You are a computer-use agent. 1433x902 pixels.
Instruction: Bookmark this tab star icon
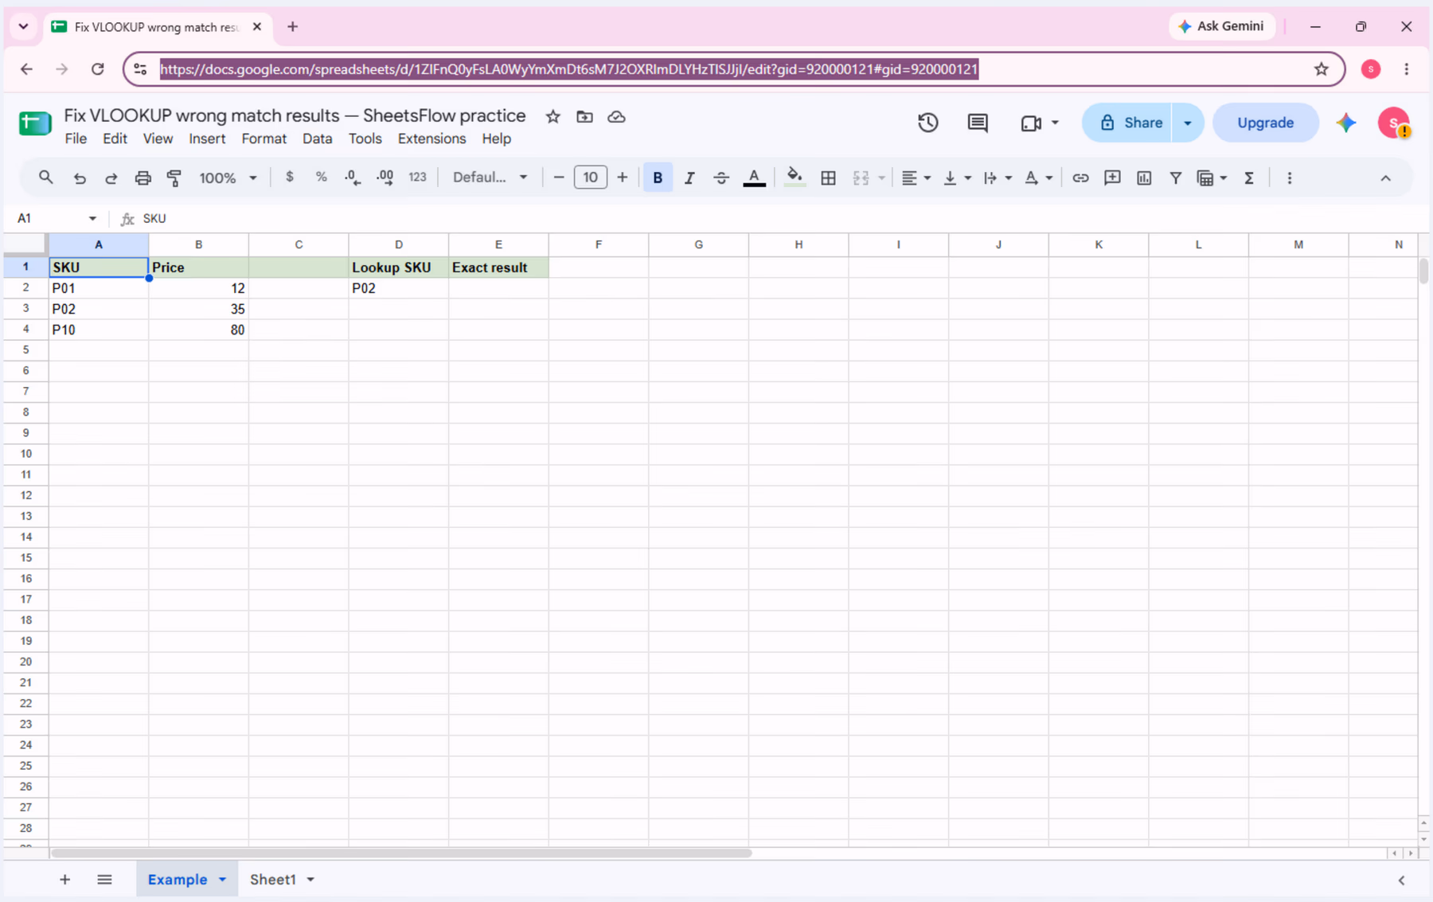[1322, 69]
